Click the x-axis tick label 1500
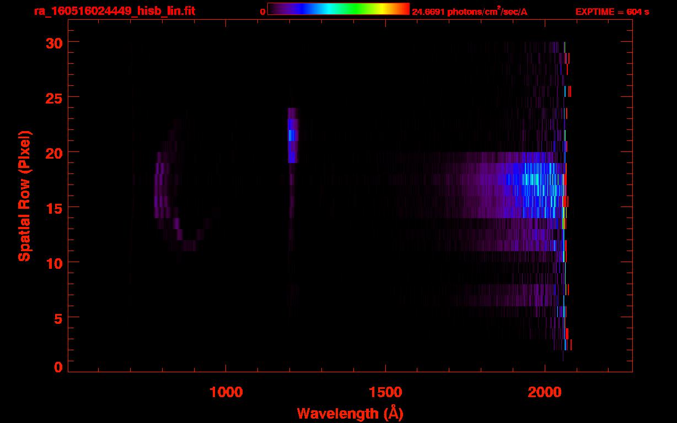Viewport: 677px width, 423px height. 385,392
